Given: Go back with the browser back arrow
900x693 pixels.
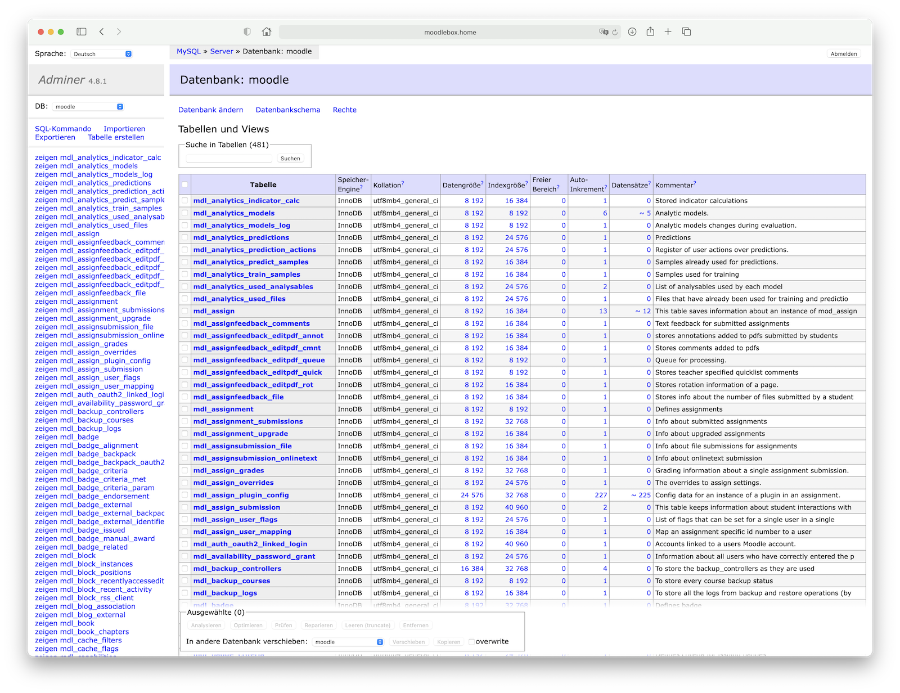Looking at the screenshot, I should (102, 32).
